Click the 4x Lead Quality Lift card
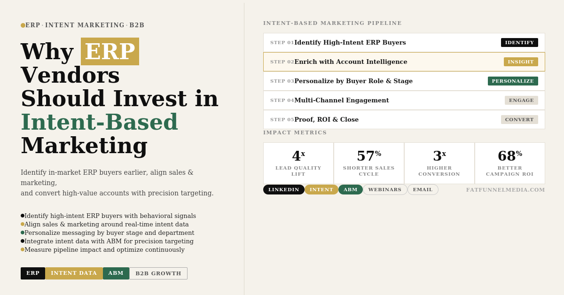Viewport: 564px width, 295px height. [x=298, y=163]
